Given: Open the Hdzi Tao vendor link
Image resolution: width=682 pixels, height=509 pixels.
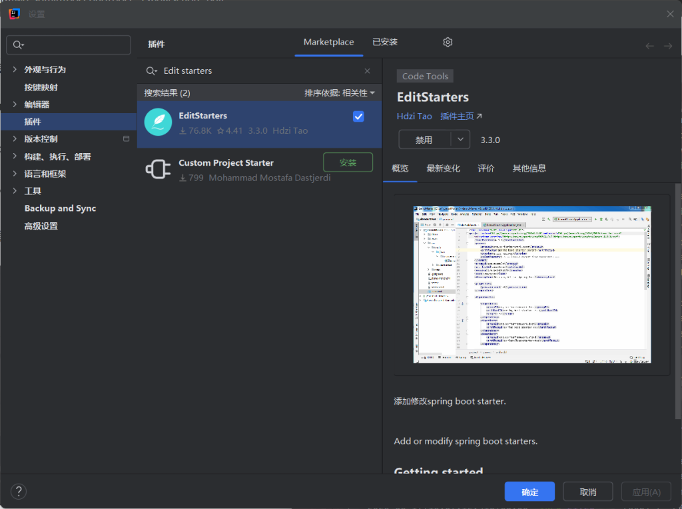Looking at the screenshot, I should 414,116.
